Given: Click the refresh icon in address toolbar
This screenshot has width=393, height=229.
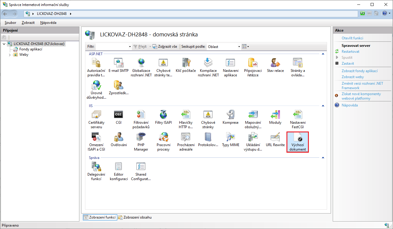Looking at the screenshot, I should 363,13.
